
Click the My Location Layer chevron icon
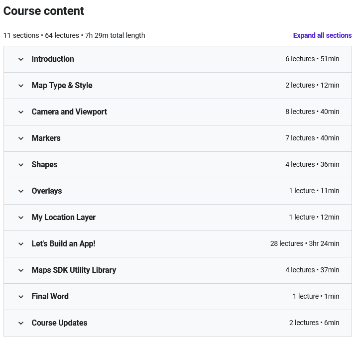point(21,218)
